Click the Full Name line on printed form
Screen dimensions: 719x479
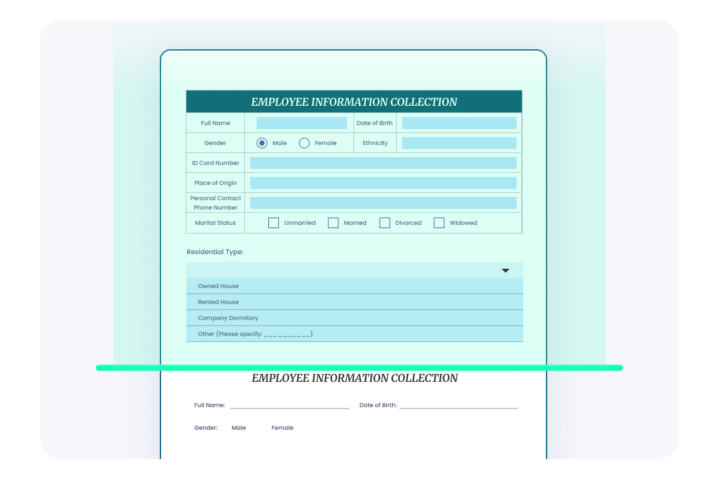[290, 404]
